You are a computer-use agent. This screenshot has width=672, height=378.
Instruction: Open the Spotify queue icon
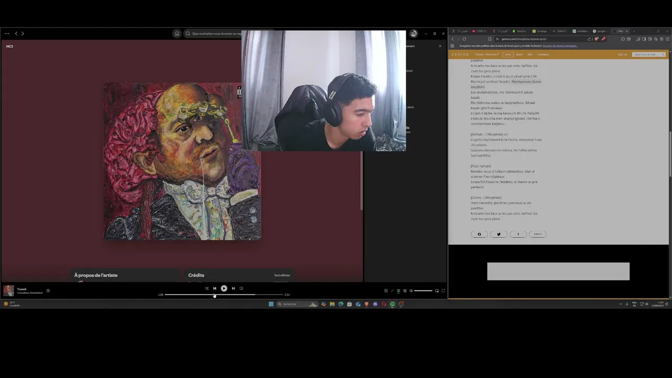[398, 291]
